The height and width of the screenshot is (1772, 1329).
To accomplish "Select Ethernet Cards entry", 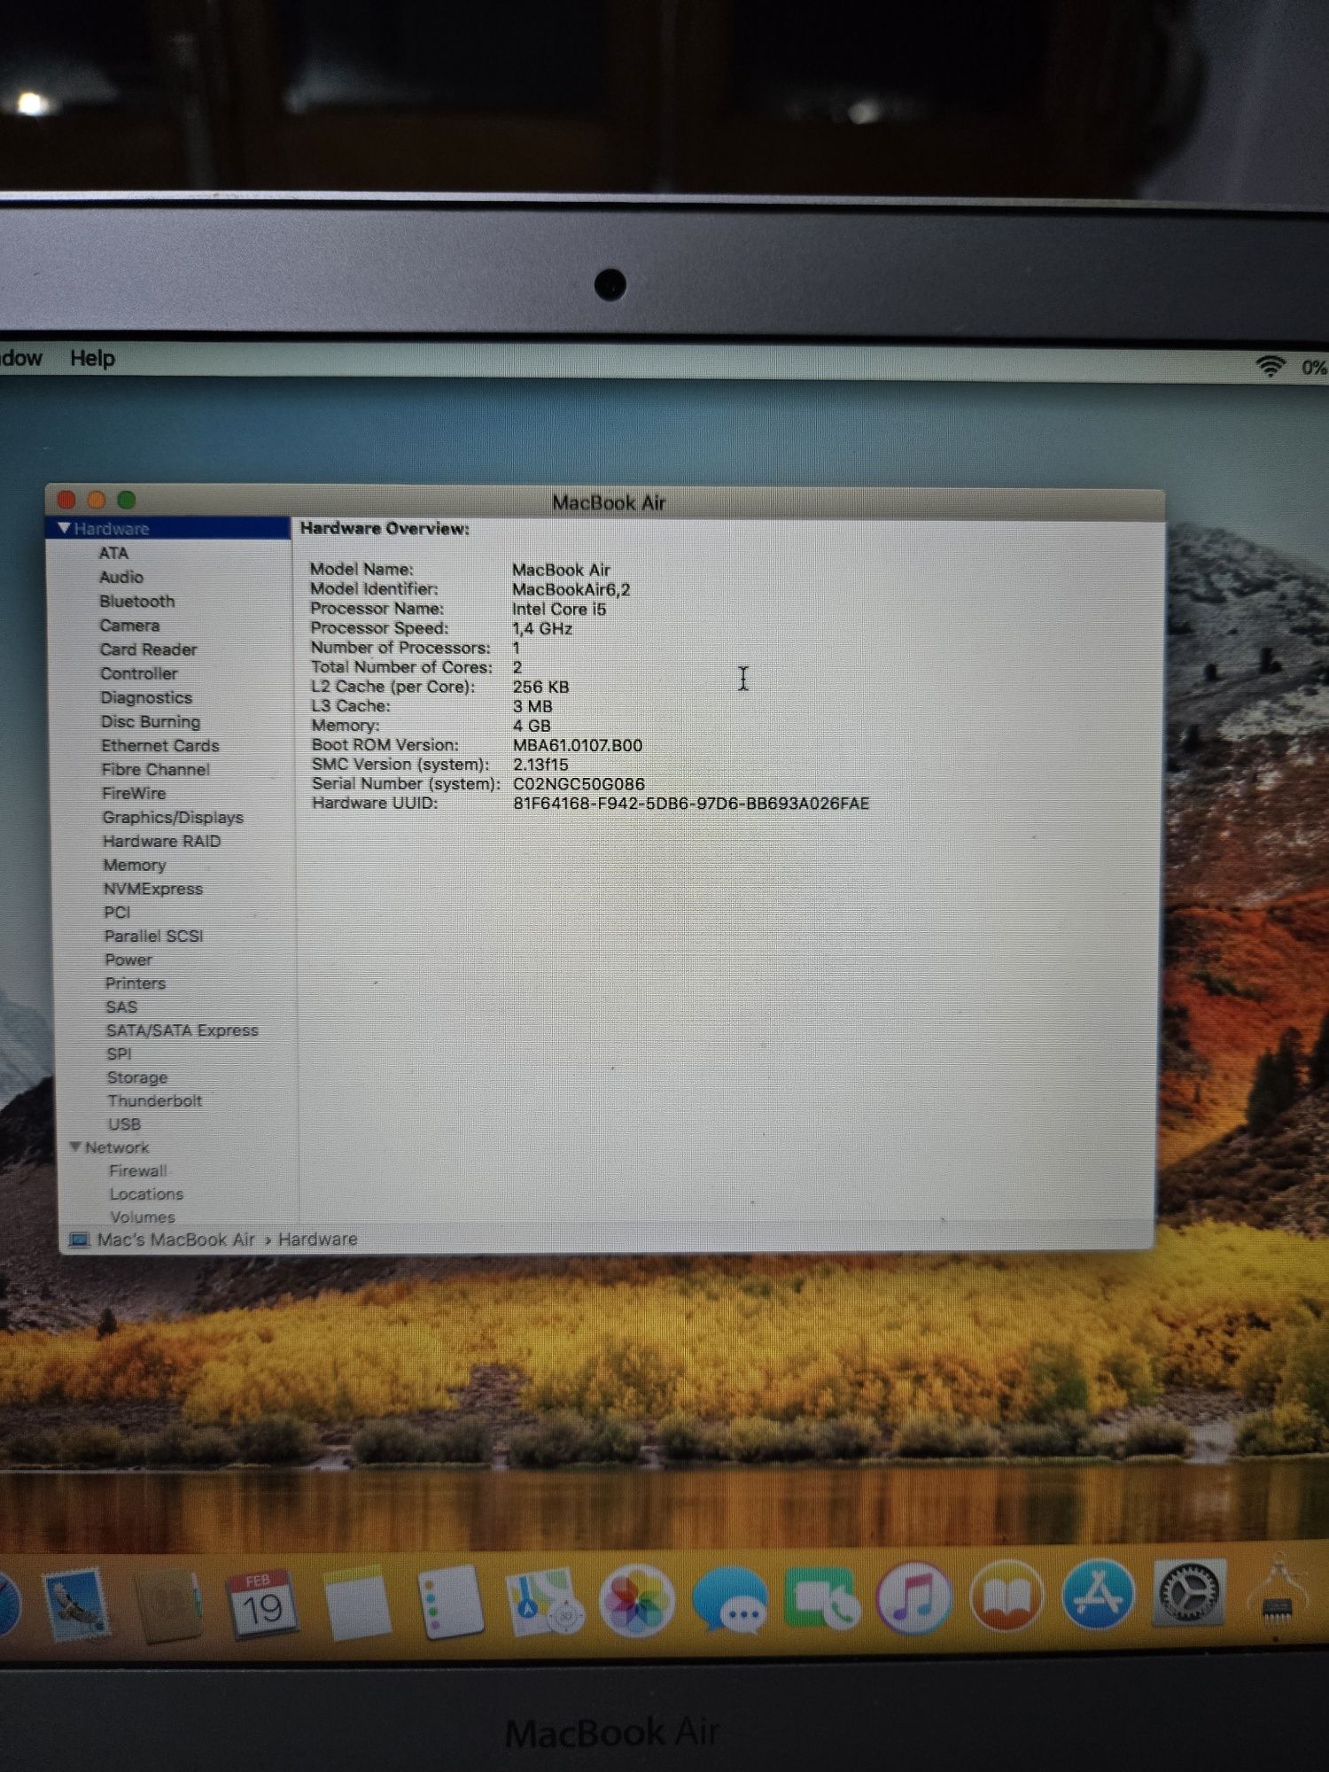I will (x=160, y=745).
